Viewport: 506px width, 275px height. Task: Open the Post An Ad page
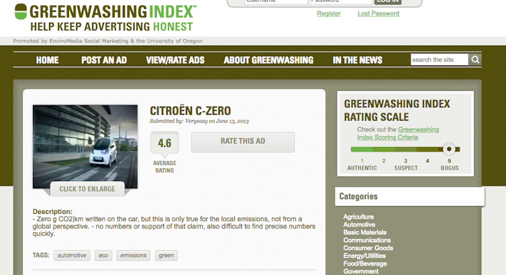point(104,60)
